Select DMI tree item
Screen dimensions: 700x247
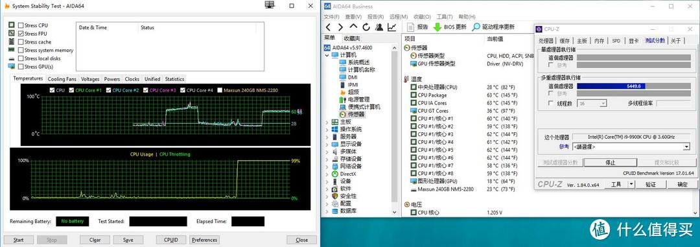point(348,77)
